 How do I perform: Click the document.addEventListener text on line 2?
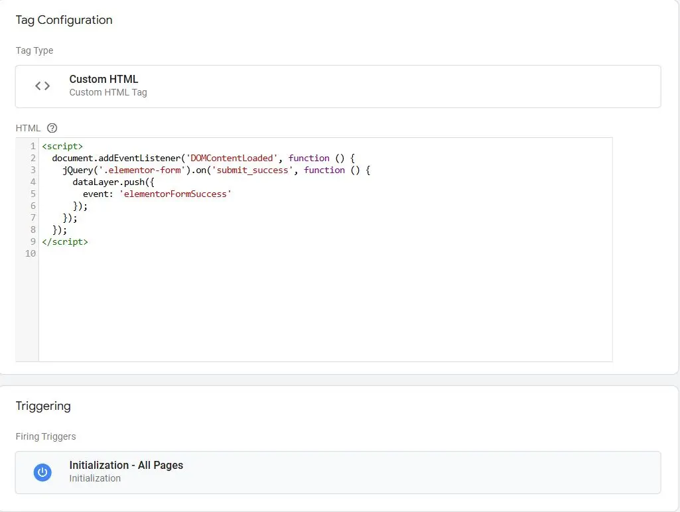pos(116,158)
